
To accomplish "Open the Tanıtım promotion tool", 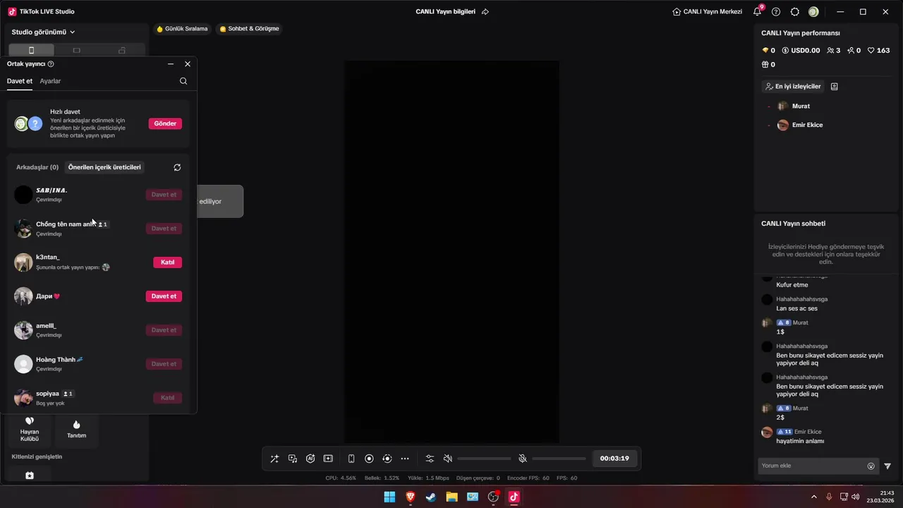I will [x=76, y=429].
